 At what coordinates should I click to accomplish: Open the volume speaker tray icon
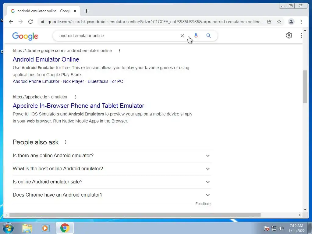tap(281, 228)
